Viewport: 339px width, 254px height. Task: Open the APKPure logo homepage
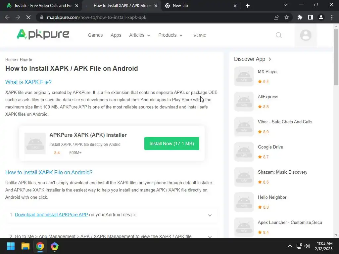click(43, 34)
